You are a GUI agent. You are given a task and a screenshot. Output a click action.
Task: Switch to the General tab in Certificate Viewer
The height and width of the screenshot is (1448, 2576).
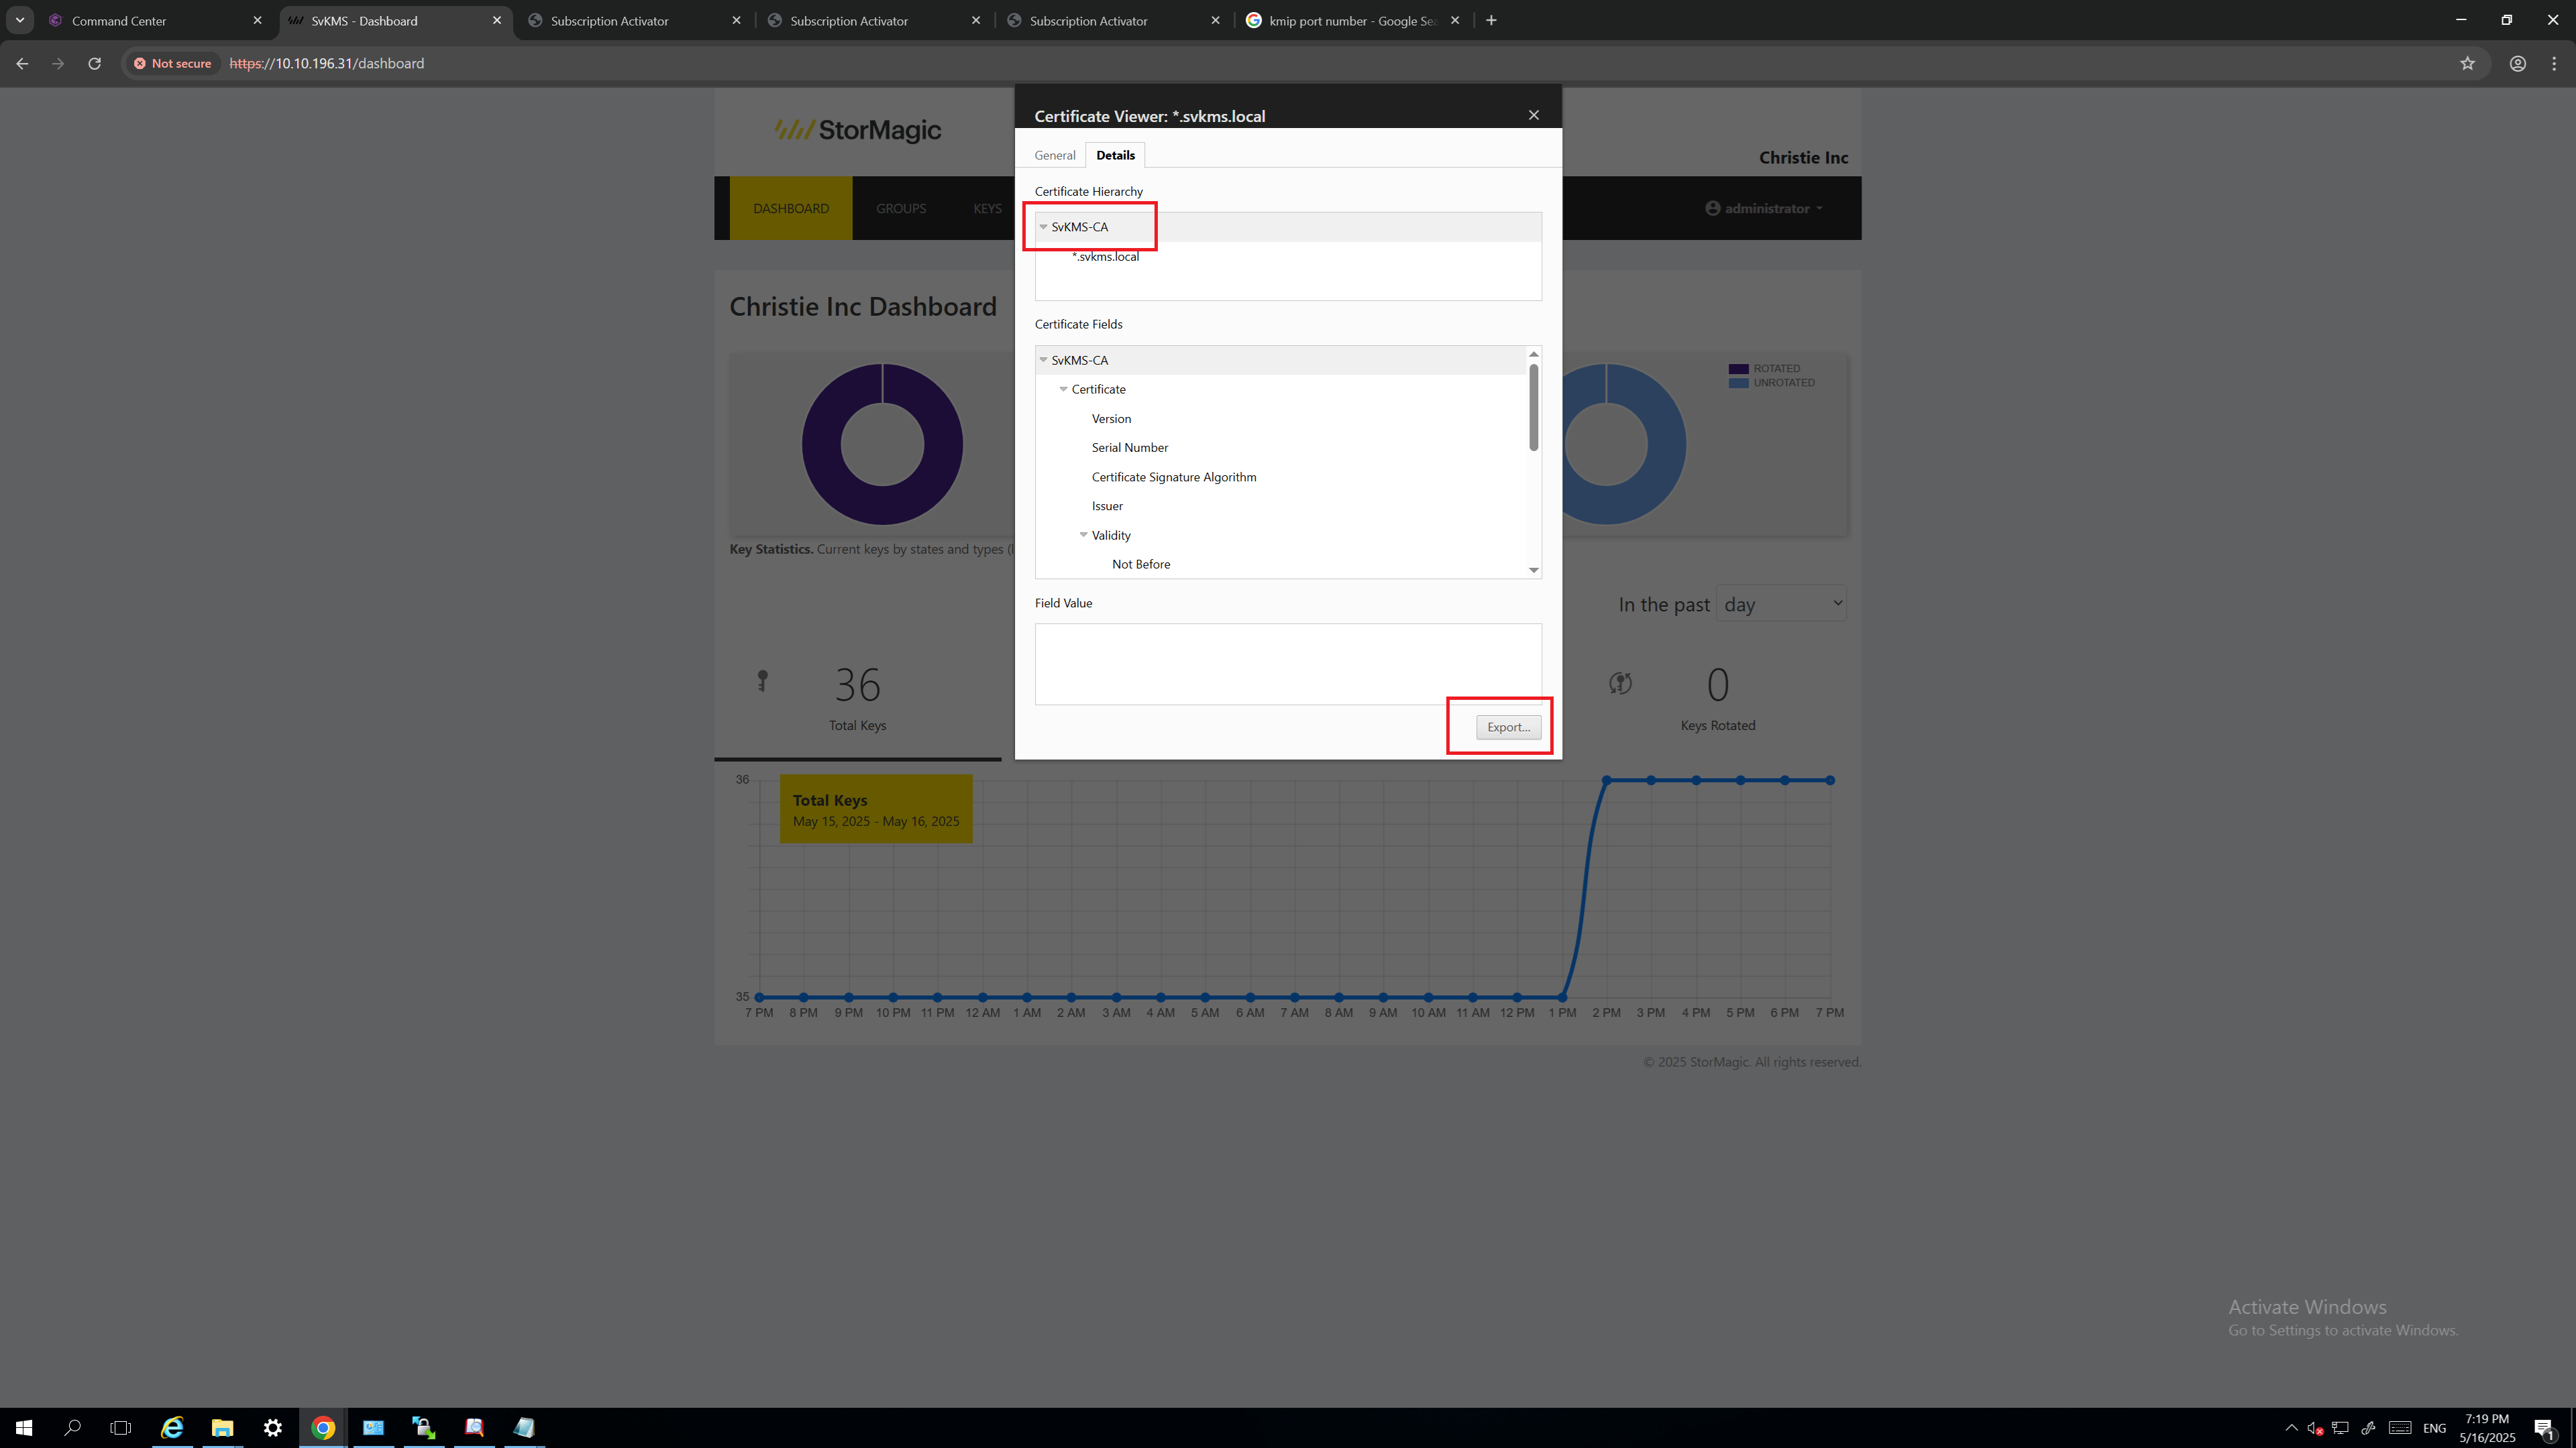[1054, 155]
